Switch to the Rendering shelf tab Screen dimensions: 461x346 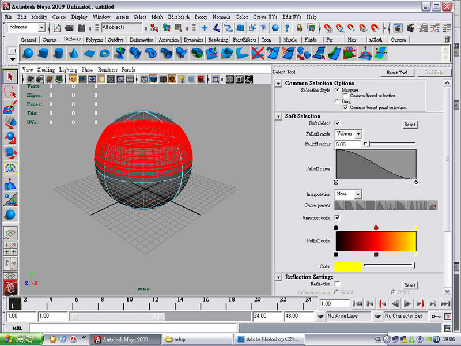tap(218, 40)
